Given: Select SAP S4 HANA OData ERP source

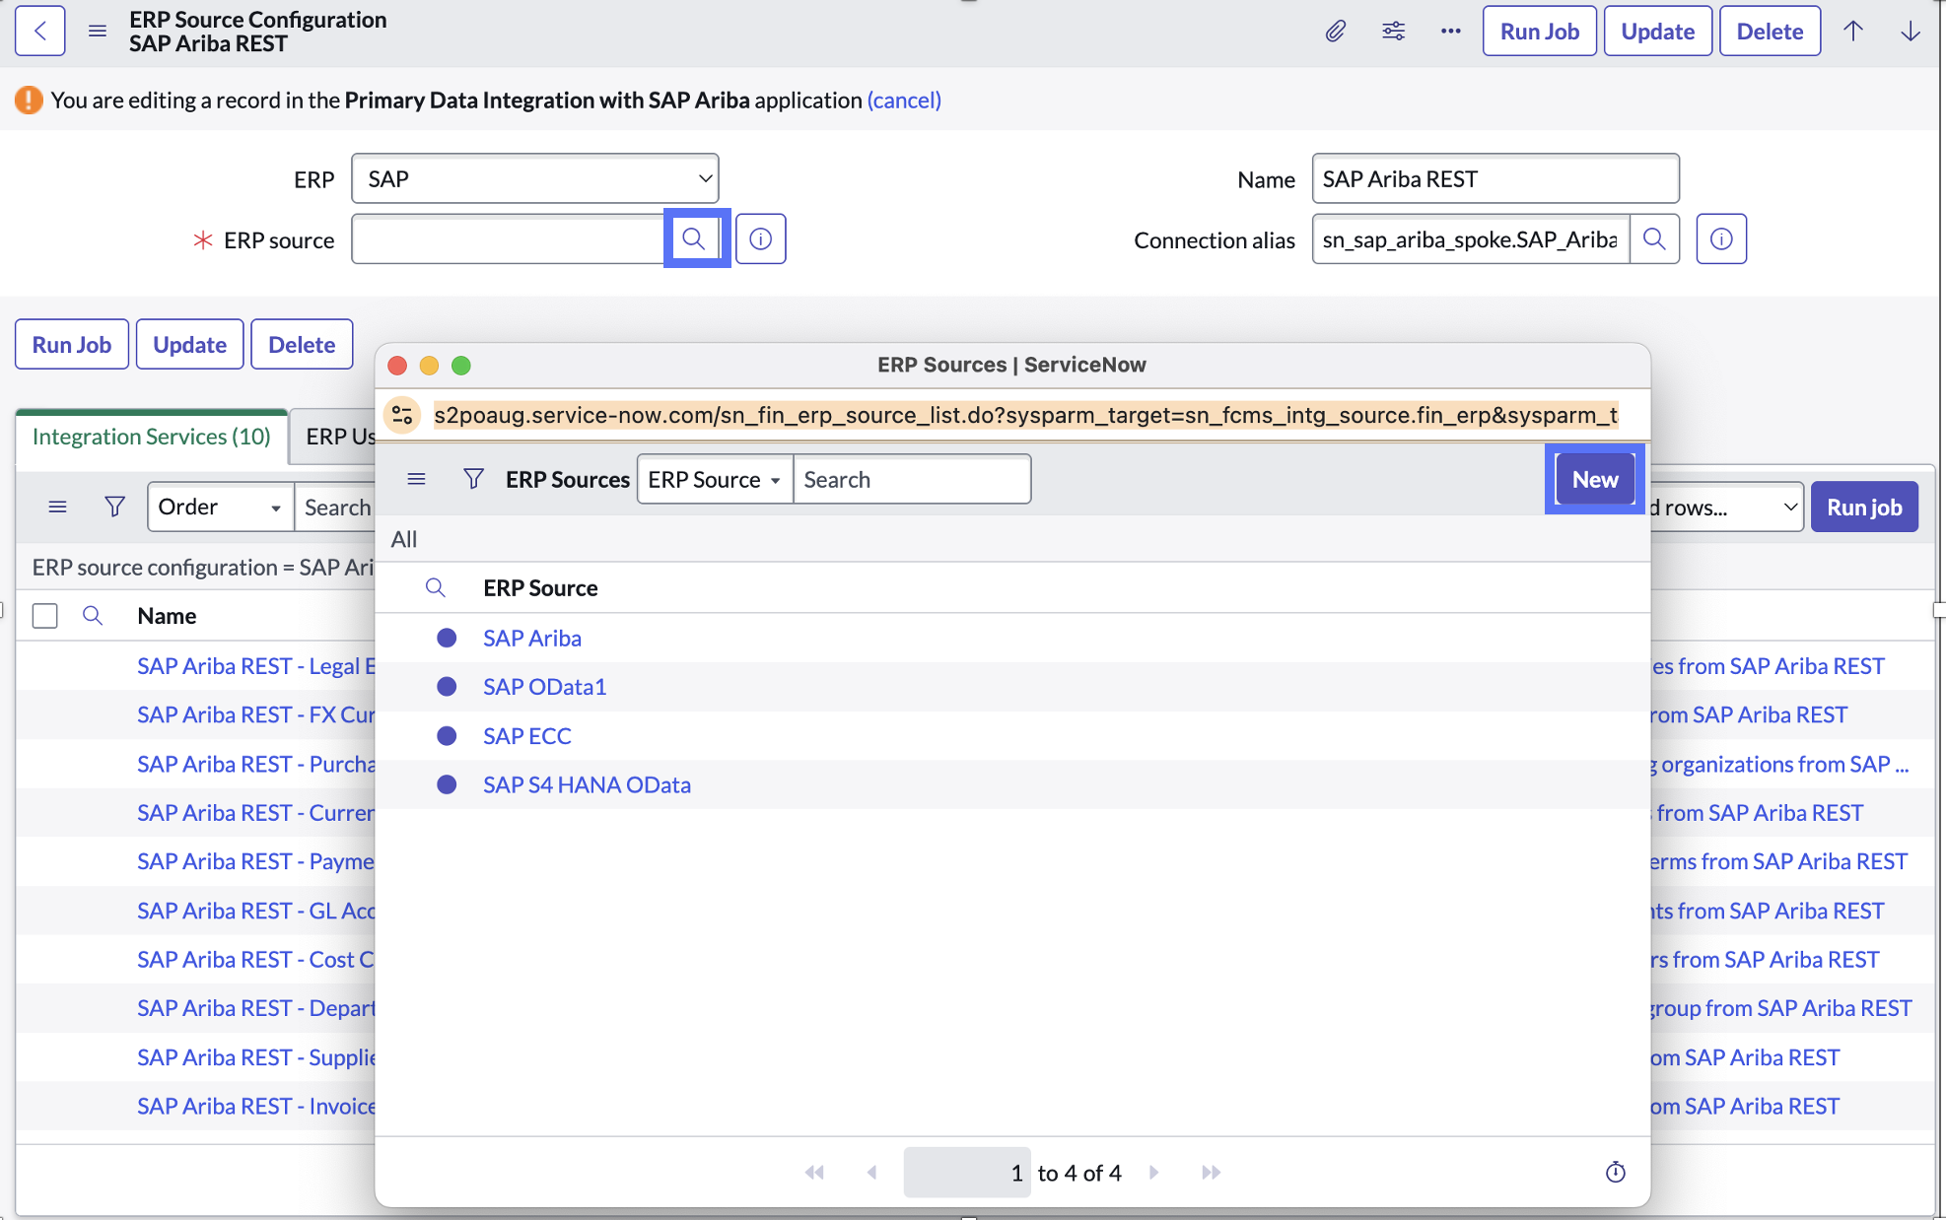Looking at the screenshot, I should [x=587, y=784].
